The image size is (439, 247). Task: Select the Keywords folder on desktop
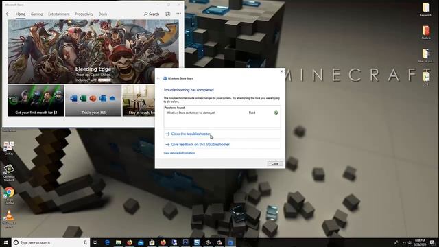point(426,9)
